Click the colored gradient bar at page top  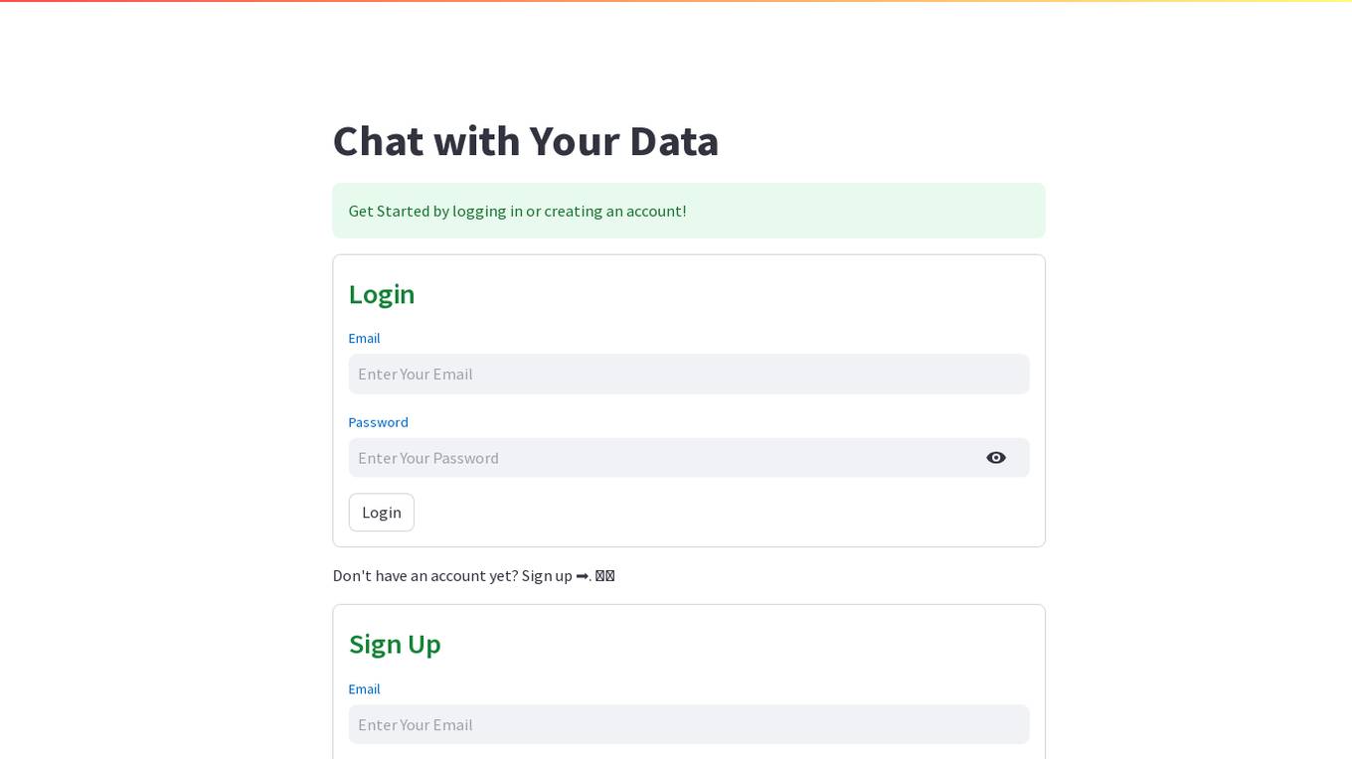[x=676, y=1]
